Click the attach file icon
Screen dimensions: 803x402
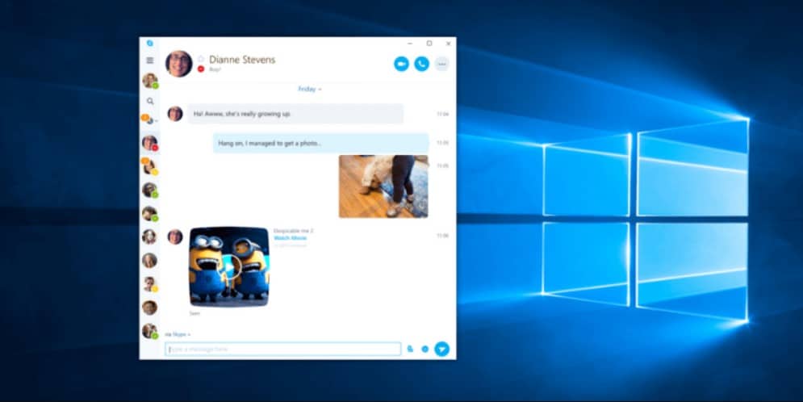(410, 350)
